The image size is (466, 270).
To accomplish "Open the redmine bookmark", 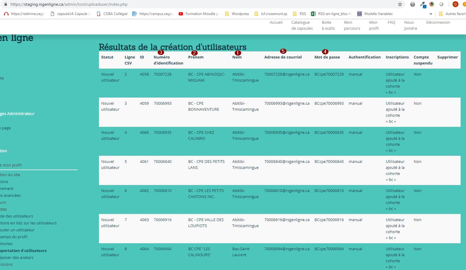I will point(24,14).
